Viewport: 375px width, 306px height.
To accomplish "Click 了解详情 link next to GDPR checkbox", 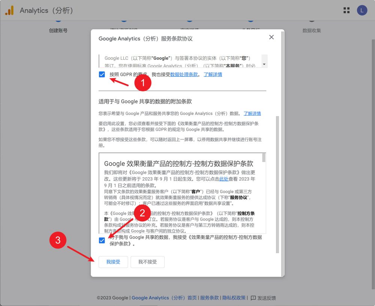I will tap(213, 74).
